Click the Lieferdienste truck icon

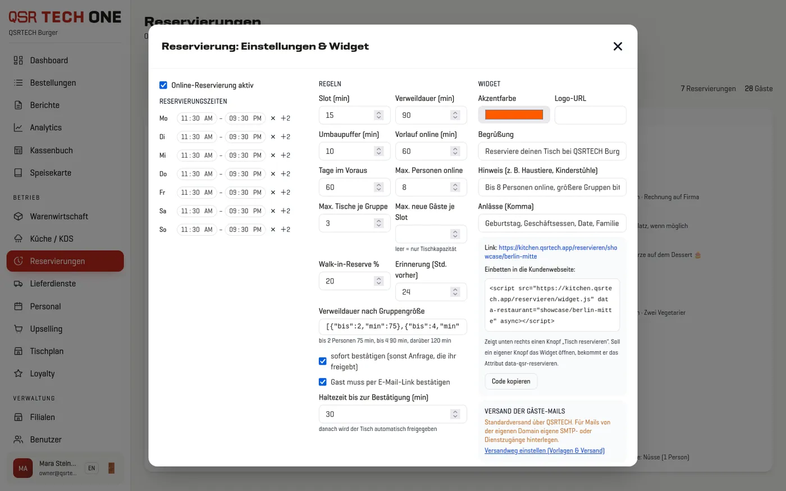pyautogui.click(x=19, y=284)
